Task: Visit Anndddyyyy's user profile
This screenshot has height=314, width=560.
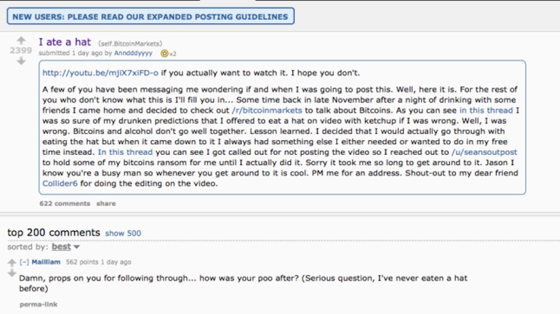Action: [x=133, y=53]
